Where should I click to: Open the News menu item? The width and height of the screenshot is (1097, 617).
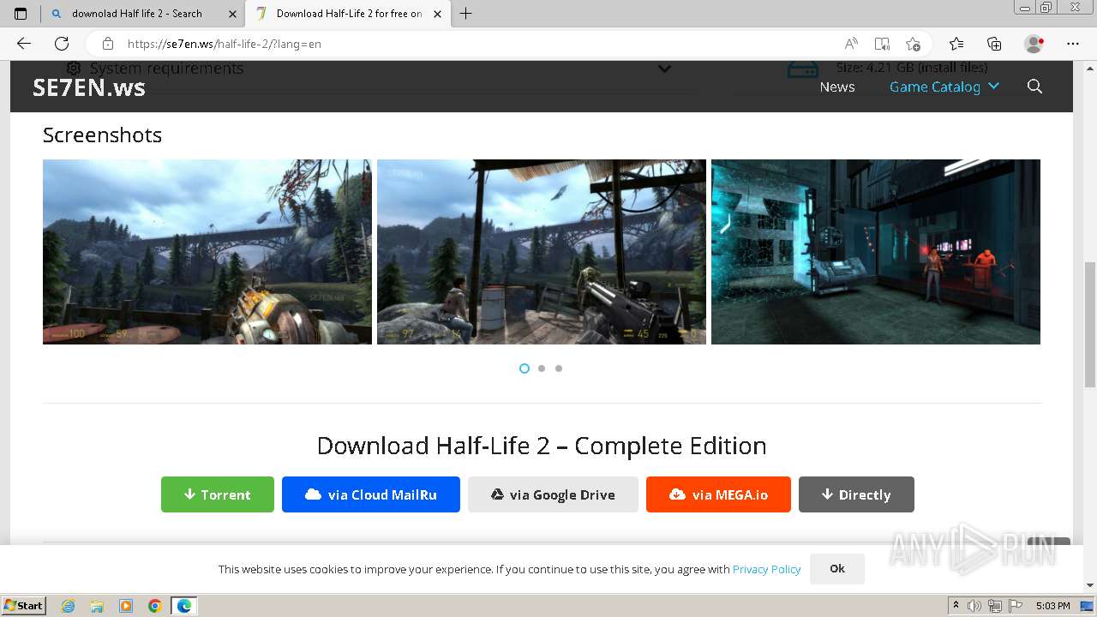[x=837, y=87]
